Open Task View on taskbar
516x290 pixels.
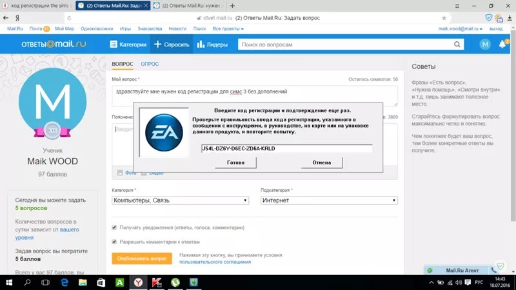45,282
